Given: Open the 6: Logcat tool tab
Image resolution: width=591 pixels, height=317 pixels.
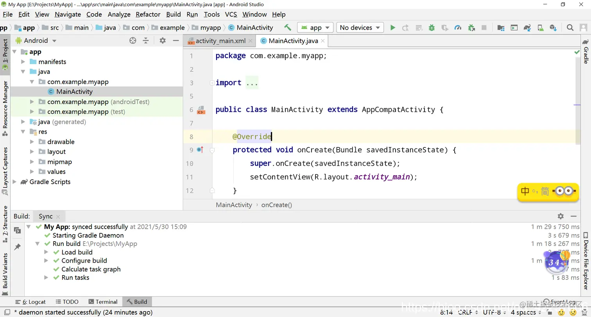Looking at the screenshot, I should (x=30, y=302).
